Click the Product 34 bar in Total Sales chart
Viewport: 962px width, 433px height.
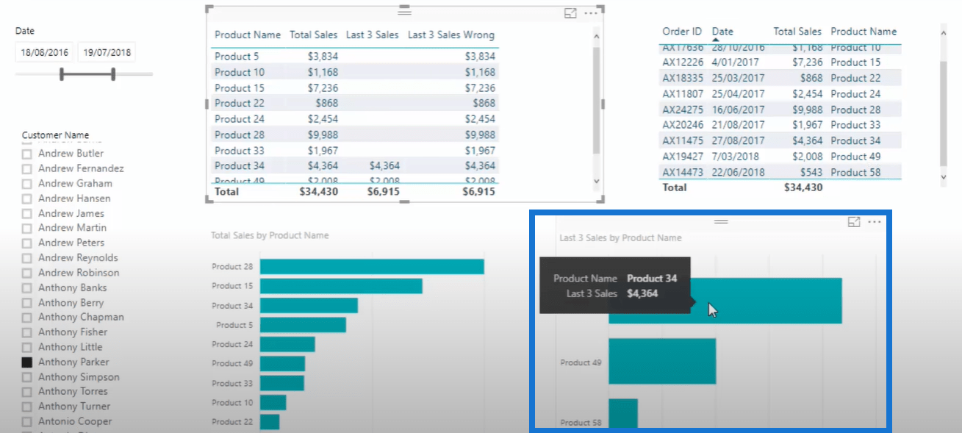pos(309,305)
